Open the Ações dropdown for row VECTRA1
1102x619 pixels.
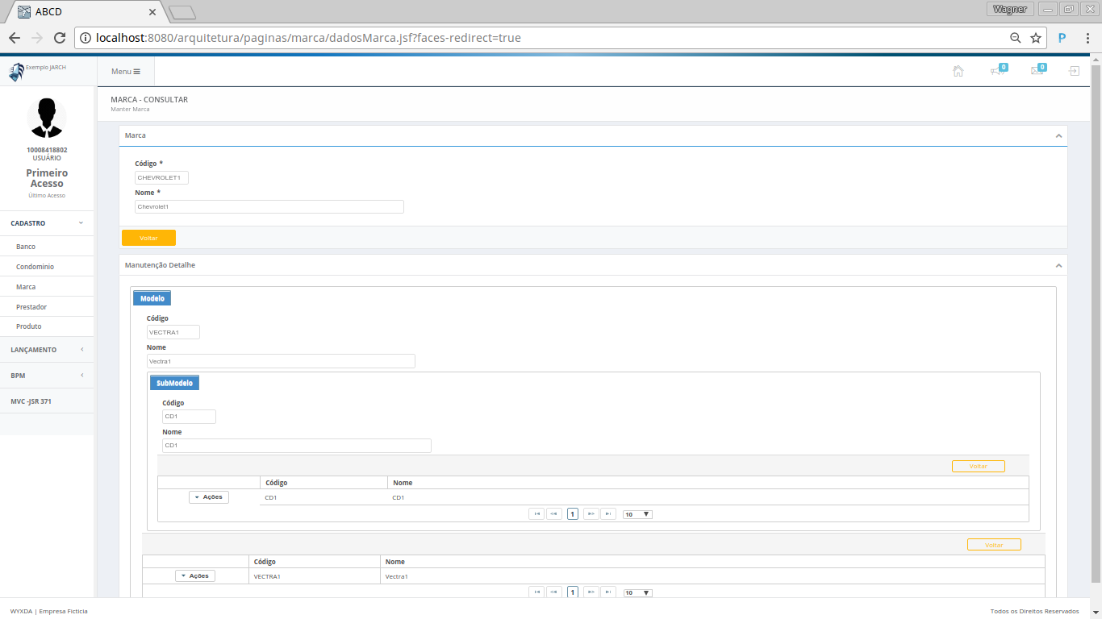pyautogui.click(x=195, y=576)
